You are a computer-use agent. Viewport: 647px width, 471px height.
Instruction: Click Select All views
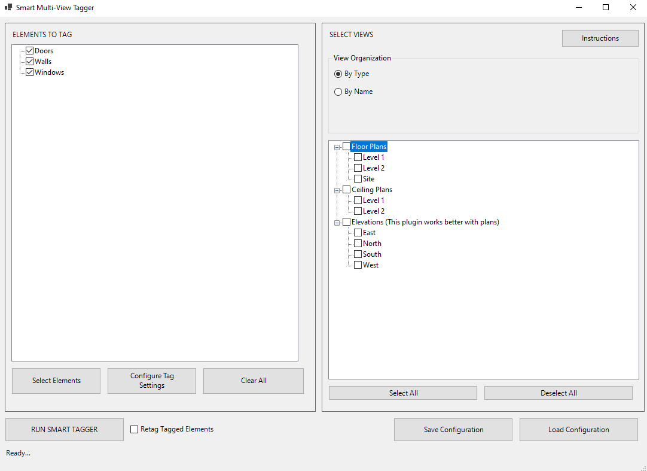pos(402,393)
